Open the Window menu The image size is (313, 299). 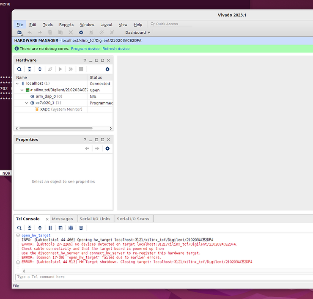point(87,25)
